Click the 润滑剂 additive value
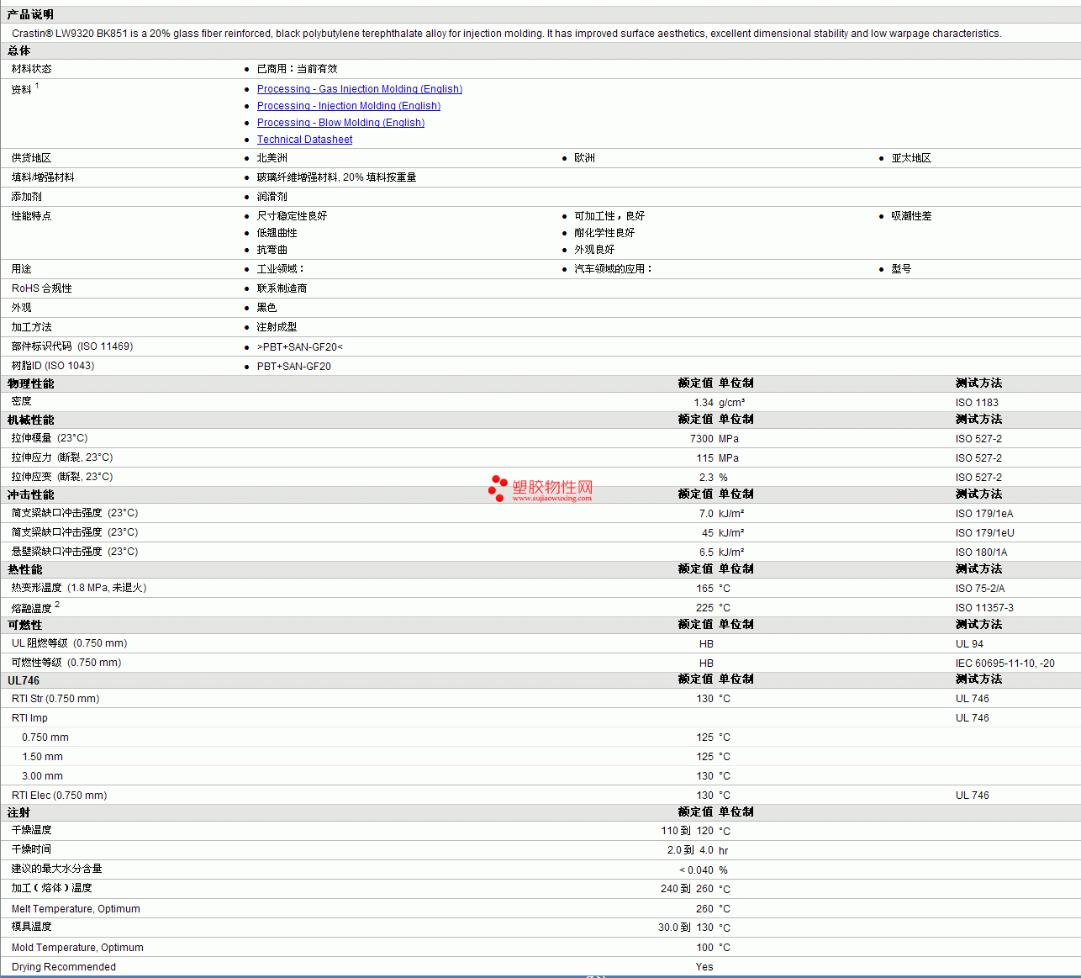This screenshot has height=978, width=1081. coord(272,197)
